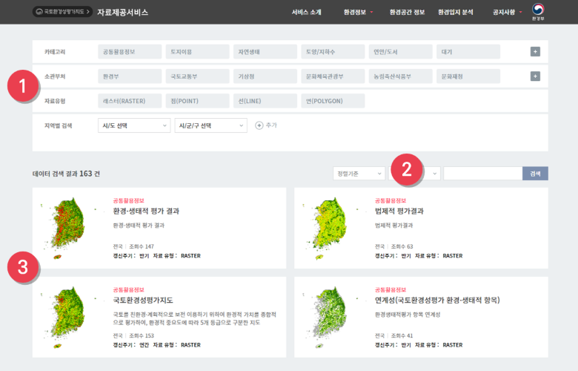Click 공통활용정보 tag on 연계성 card
Viewport: 578px width, 371px height.
tap(391, 290)
